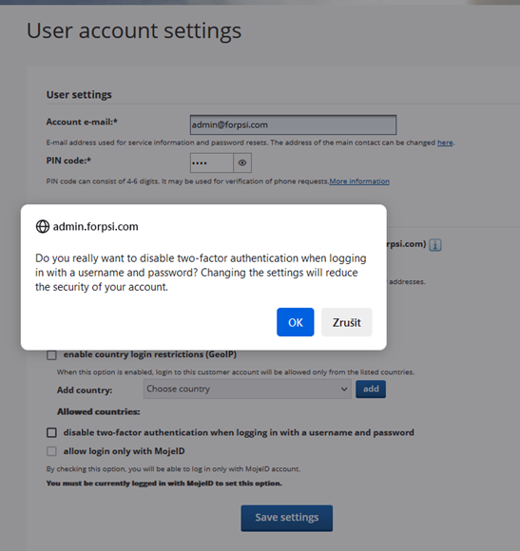The height and width of the screenshot is (551, 520).
Task: Click the add country button
Action: 371,389
